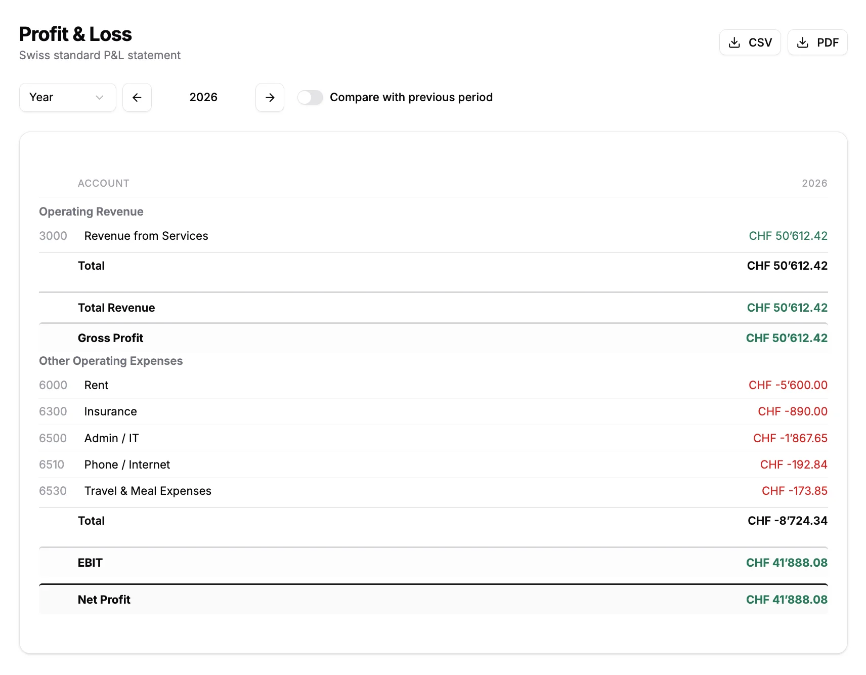Select the Revenue from Services row
Image resolution: width=866 pixels, height=675 pixels.
click(x=146, y=236)
